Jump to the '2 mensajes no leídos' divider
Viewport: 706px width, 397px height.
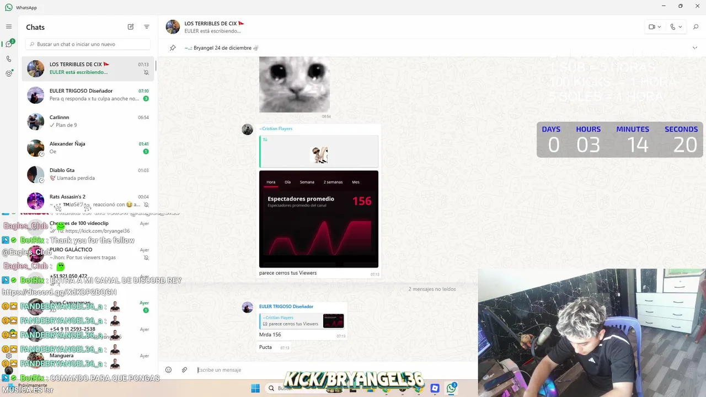click(432, 289)
